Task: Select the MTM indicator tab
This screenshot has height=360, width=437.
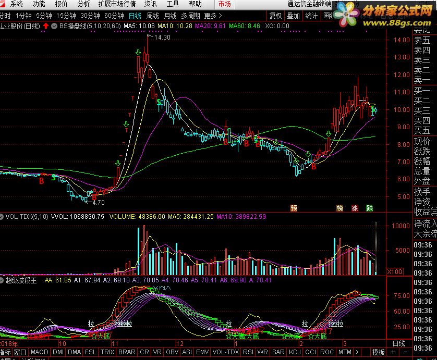Action: [345, 352]
